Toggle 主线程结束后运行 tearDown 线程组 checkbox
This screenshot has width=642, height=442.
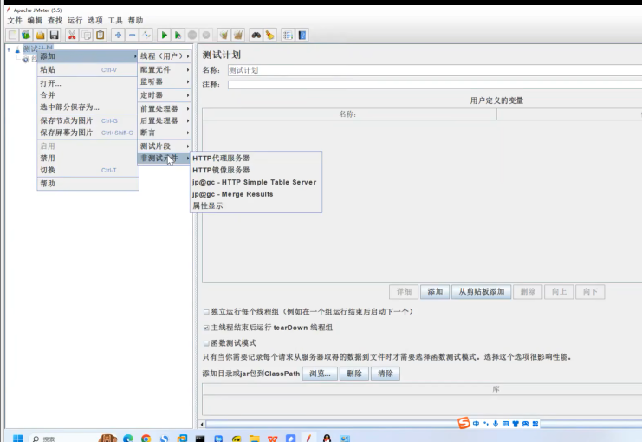point(206,328)
